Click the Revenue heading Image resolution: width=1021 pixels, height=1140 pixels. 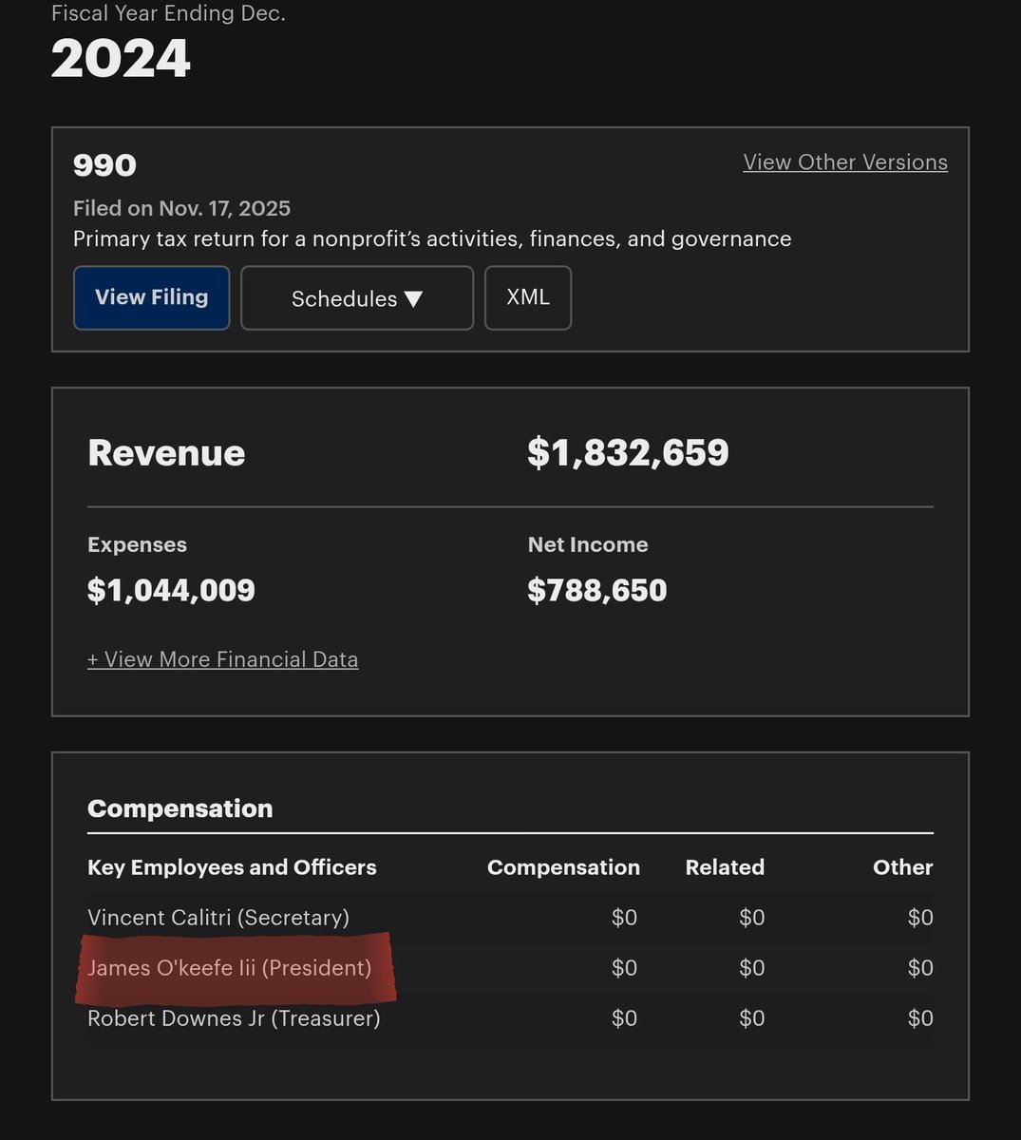tap(166, 453)
